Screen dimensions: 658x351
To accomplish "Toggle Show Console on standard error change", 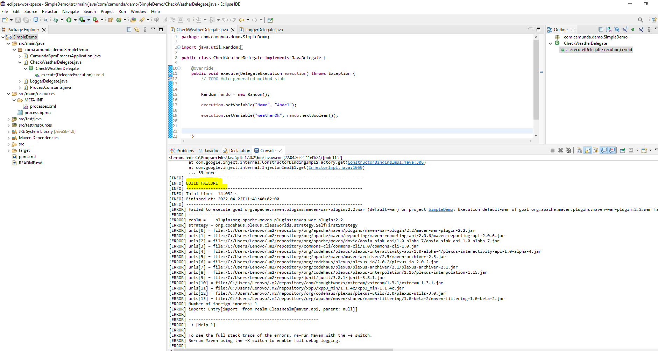I will 612,150.
